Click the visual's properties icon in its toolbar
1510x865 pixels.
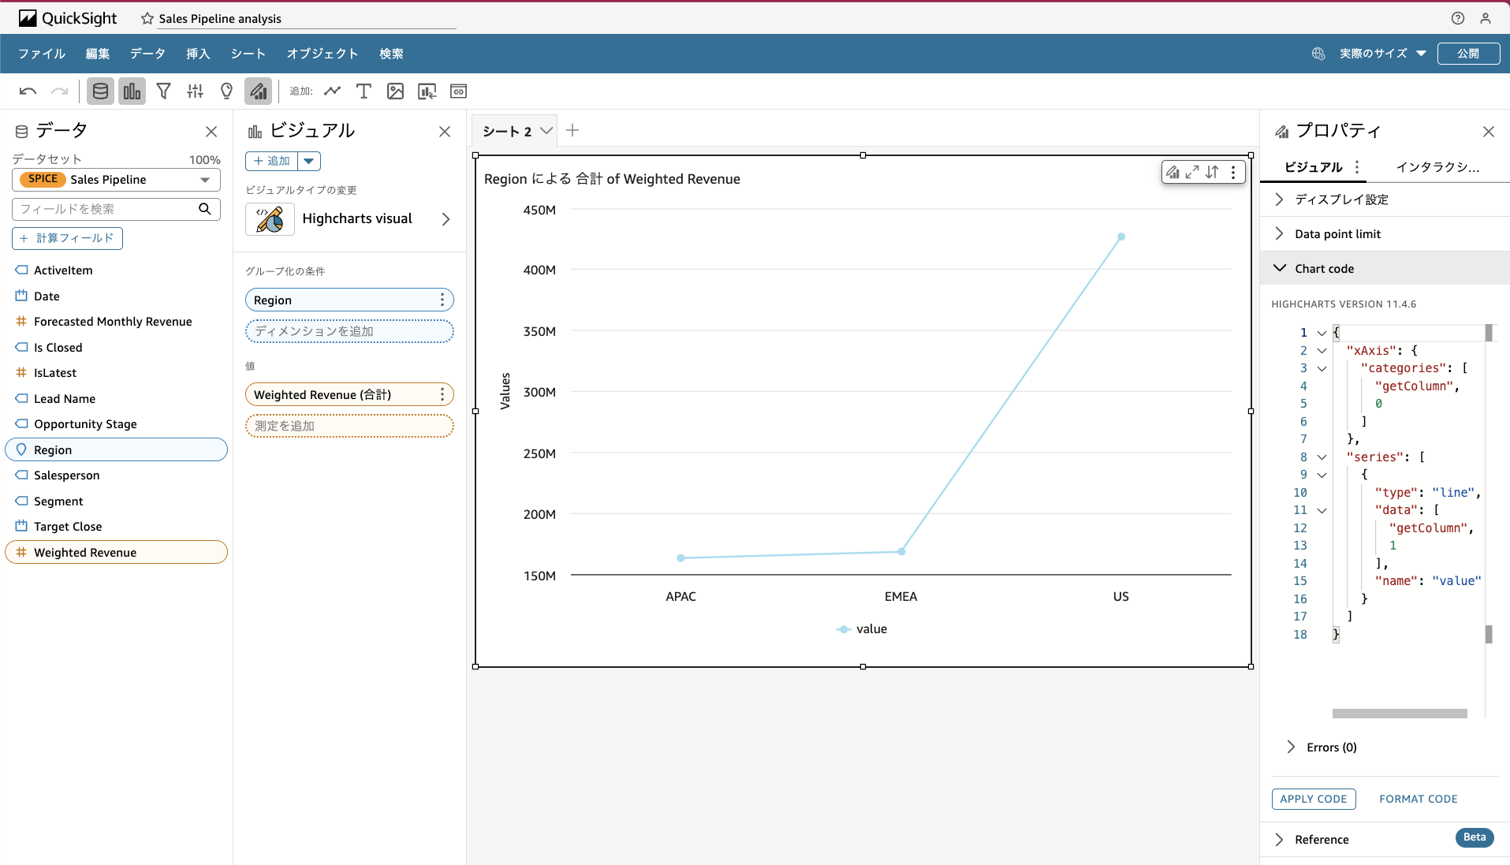[1173, 172]
